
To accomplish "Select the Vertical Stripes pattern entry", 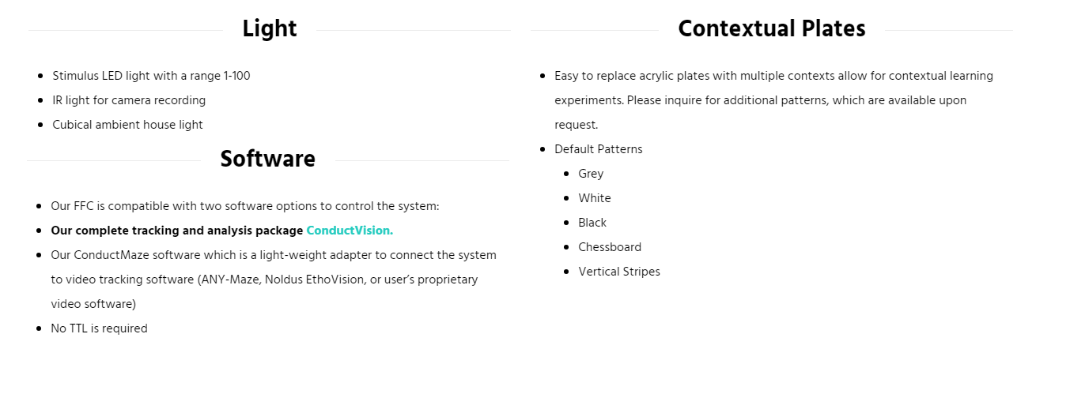I will coord(619,272).
